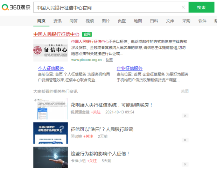Viewport: 217px width, 169px height.
Task: Open the 征信可以"洗白" news headline
Action: [102, 130]
